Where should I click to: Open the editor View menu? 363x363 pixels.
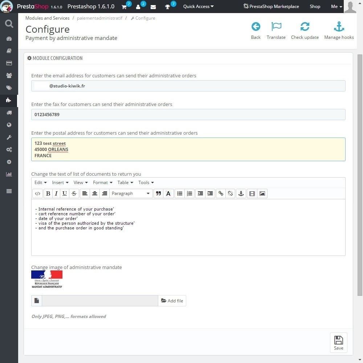click(x=81, y=183)
